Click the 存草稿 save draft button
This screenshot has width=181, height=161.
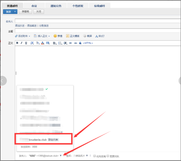tap(25, 12)
